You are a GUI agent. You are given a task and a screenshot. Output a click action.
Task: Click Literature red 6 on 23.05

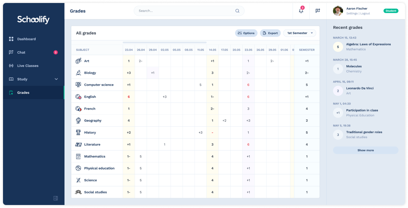(x=248, y=144)
